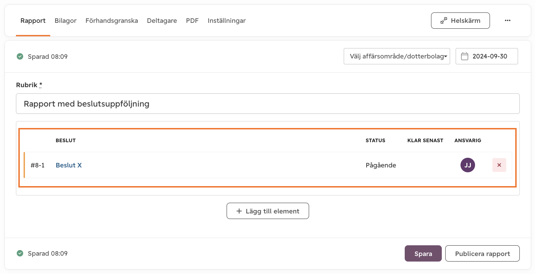Image resolution: width=535 pixels, height=274 pixels.
Task: Switch to the Bilagor tab
Action: [65, 21]
